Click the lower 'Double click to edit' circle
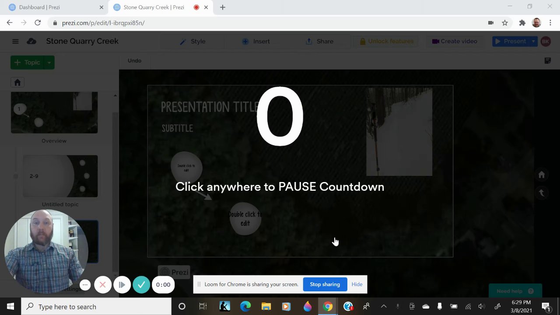 pos(245,218)
